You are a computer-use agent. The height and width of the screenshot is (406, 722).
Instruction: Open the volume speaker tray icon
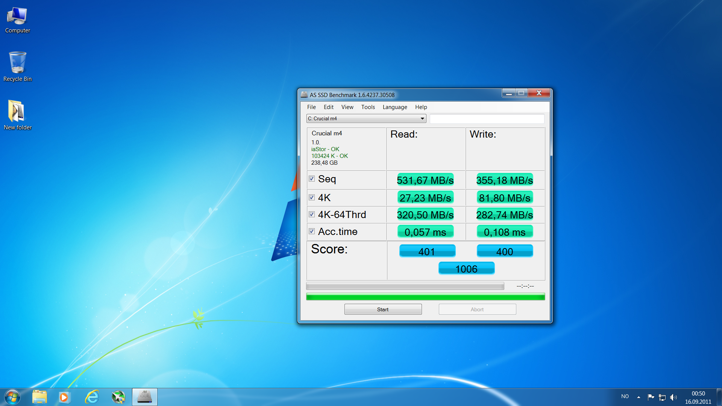pyautogui.click(x=673, y=397)
